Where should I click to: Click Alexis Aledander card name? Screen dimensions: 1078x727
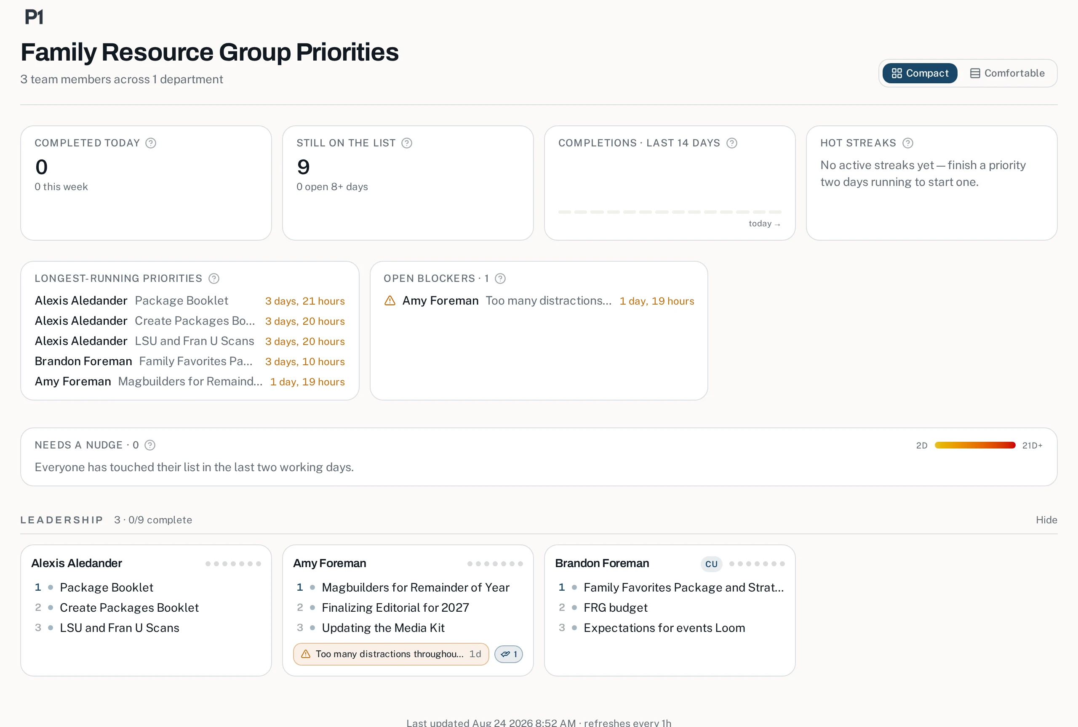click(77, 563)
